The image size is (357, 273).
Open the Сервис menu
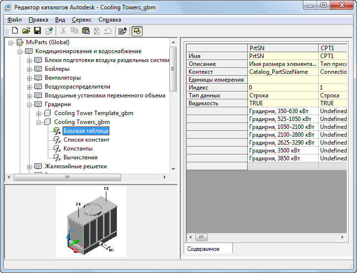(x=82, y=20)
